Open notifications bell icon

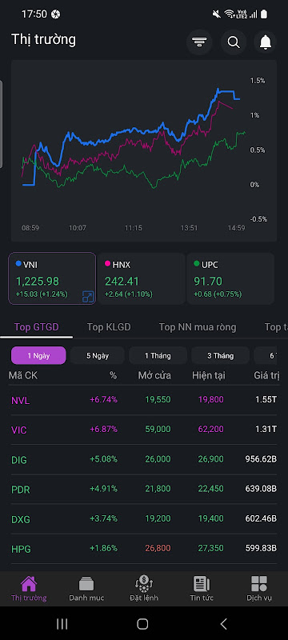266,42
